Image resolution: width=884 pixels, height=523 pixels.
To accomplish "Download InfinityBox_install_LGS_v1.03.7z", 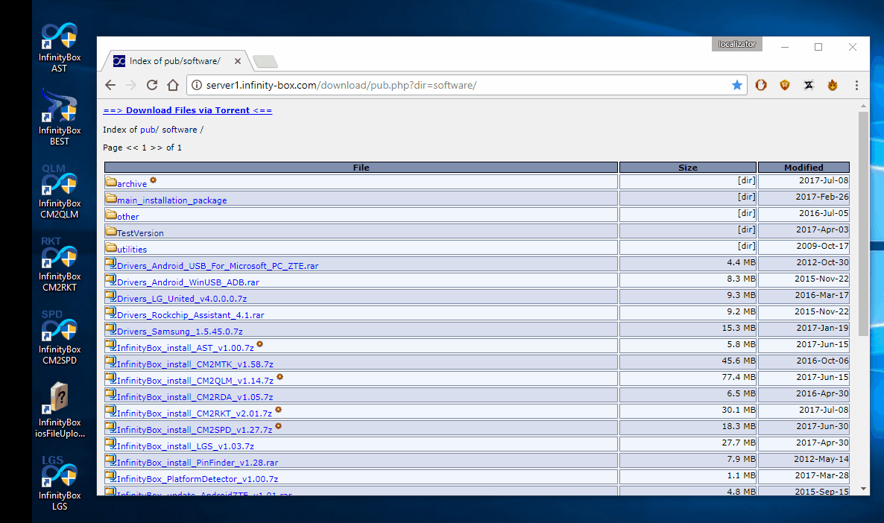I will [186, 446].
